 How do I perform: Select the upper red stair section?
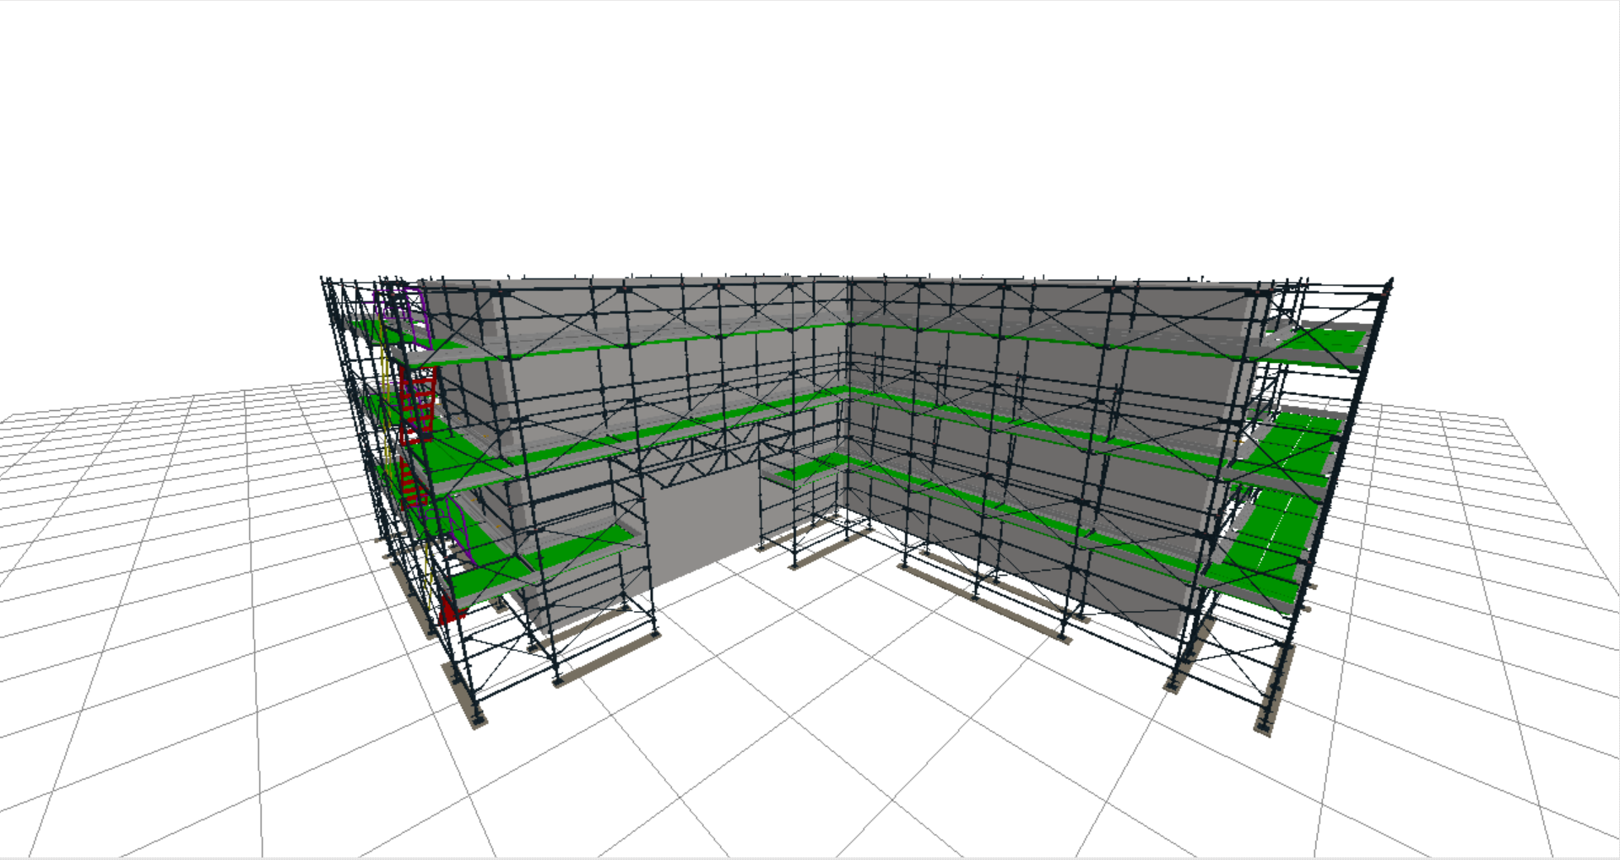[x=418, y=405]
